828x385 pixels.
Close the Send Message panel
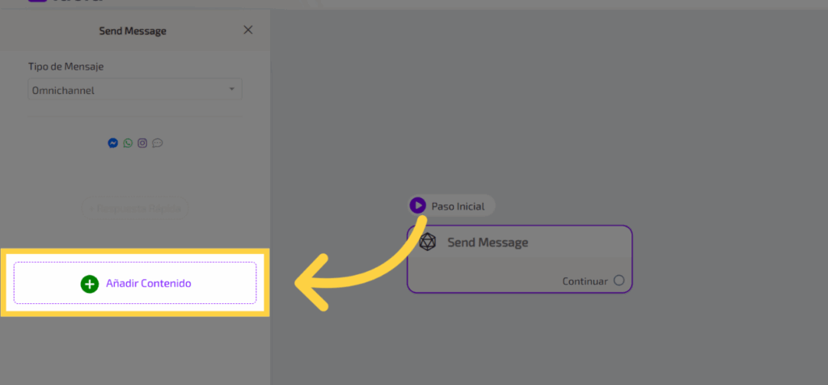click(248, 30)
